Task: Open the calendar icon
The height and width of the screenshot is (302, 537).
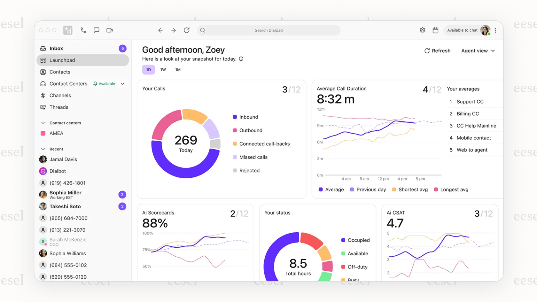Action: [x=435, y=30]
